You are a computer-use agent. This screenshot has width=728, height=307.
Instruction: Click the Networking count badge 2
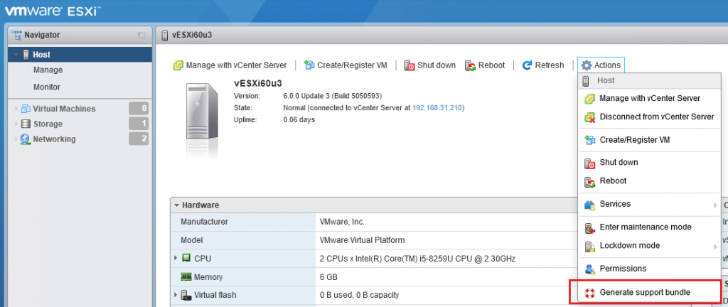click(139, 139)
